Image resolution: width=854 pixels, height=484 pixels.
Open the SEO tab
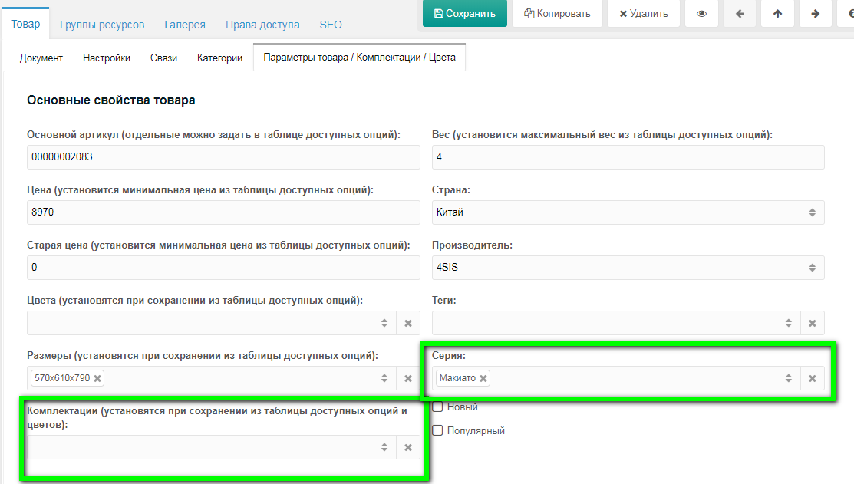[x=331, y=25]
